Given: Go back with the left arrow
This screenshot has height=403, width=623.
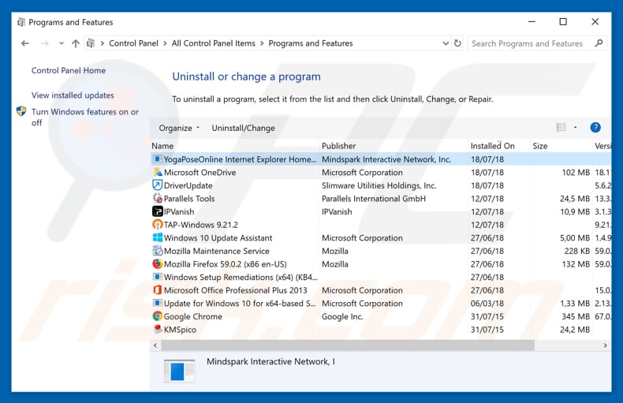Looking at the screenshot, I should click(25, 43).
